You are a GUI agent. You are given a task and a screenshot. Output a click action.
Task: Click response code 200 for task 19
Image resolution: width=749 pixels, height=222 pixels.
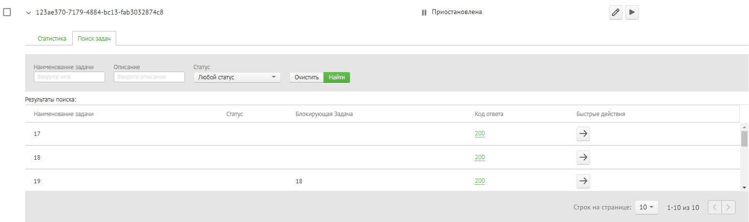point(479,181)
